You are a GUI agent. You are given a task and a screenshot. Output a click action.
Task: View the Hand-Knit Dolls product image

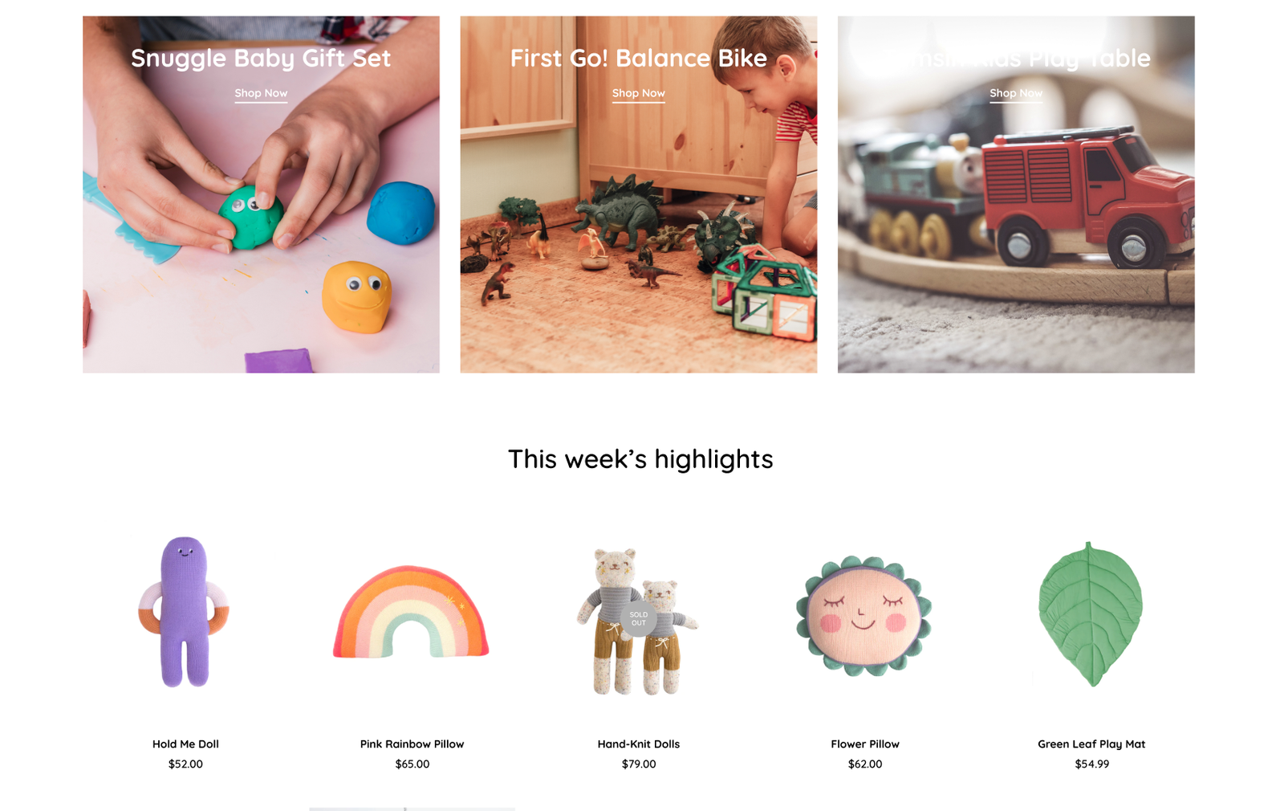tap(638, 620)
